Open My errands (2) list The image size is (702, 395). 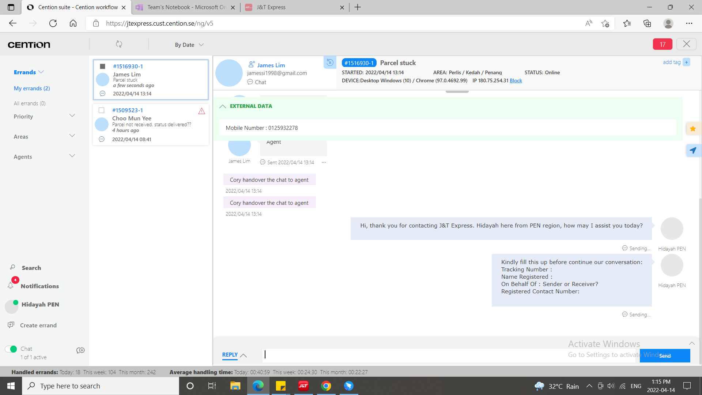32,88
